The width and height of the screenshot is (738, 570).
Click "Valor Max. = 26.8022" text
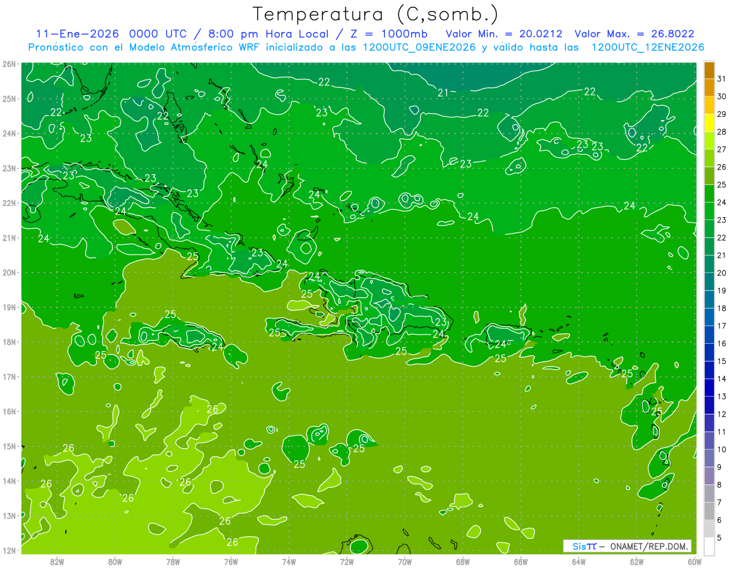(634, 34)
